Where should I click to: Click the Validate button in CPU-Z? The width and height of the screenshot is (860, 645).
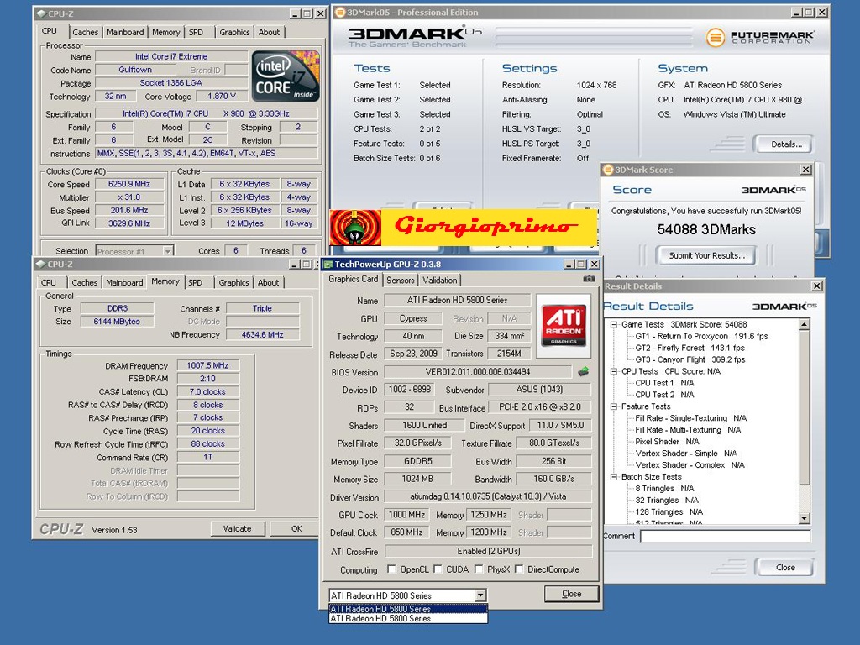click(x=237, y=529)
